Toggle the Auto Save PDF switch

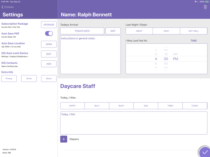click(49, 33)
